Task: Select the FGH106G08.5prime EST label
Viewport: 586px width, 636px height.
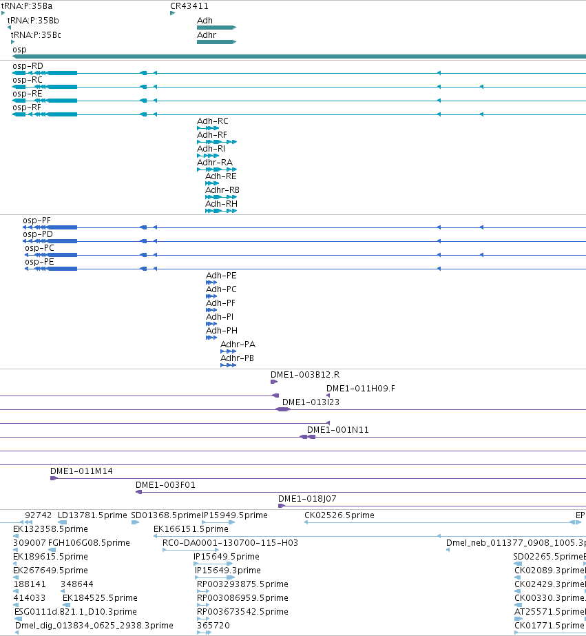Action: click(x=89, y=543)
